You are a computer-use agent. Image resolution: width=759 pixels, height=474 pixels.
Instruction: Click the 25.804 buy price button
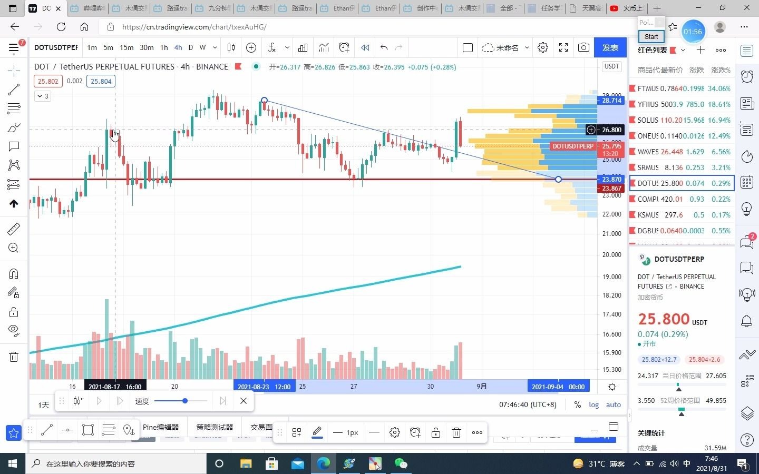pos(101,81)
